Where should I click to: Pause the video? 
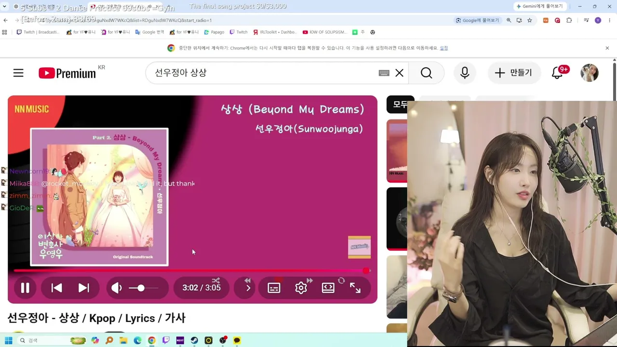pyautogui.click(x=25, y=288)
